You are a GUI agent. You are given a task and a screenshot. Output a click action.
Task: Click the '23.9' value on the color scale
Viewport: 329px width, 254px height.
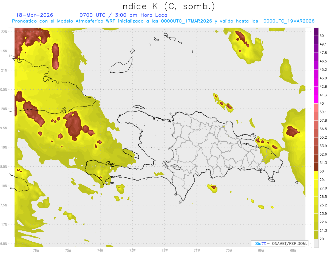(x=323, y=214)
